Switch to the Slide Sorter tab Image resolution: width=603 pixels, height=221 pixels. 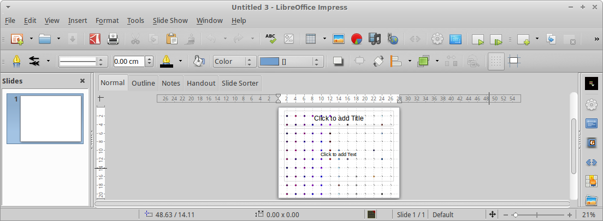click(x=240, y=83)
